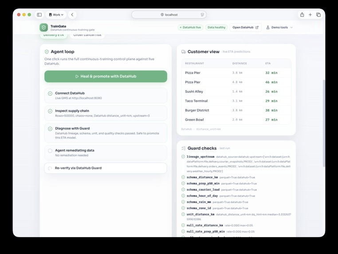Click the lineage_upstream check icon
338x254 pixels.
[x=183, y=156]
